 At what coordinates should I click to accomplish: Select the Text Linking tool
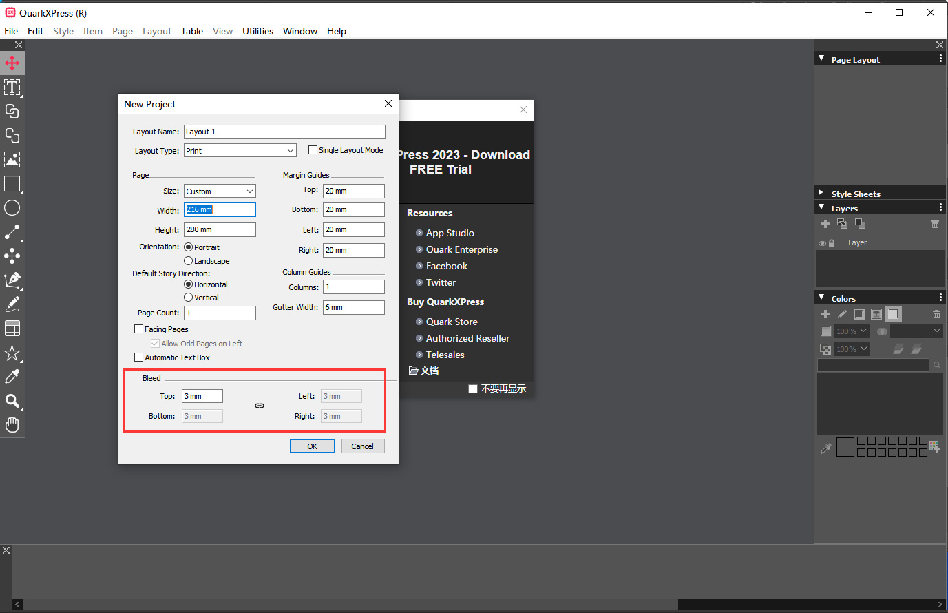[x=12, y=112]
